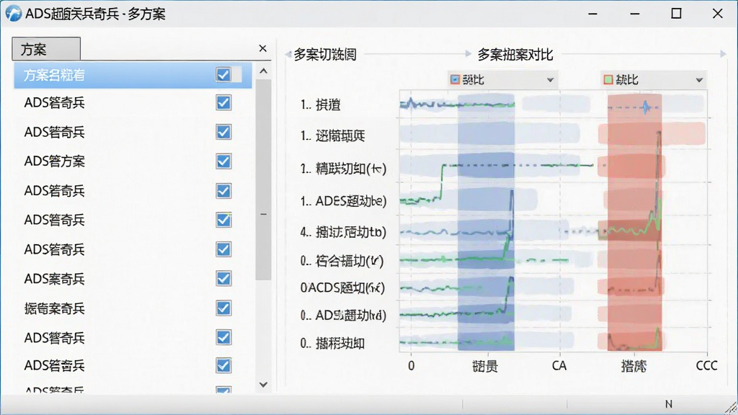Click the red highlighted band in the chart
This screenshot has height=415, width=738.
[x=634, y=222]
